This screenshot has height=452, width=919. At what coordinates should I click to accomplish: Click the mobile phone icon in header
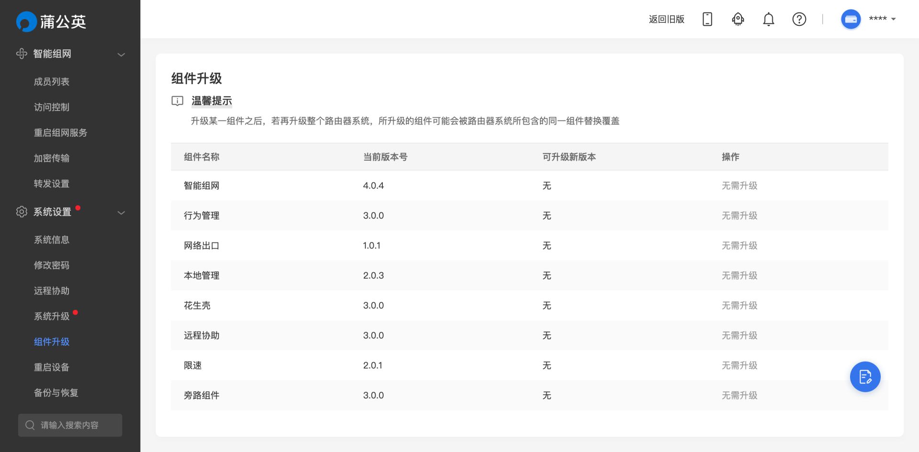(707, 19)
